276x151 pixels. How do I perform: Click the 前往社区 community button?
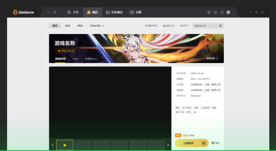click(x=212, y=58)
